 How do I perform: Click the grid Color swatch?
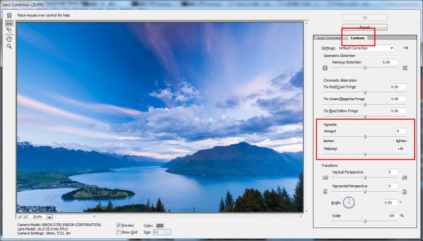(x=160, y=226)
